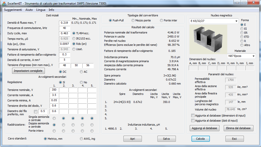Select Doppia semionda rectifier for winding 3
This screenshot has height=147, width=261.
73,125
